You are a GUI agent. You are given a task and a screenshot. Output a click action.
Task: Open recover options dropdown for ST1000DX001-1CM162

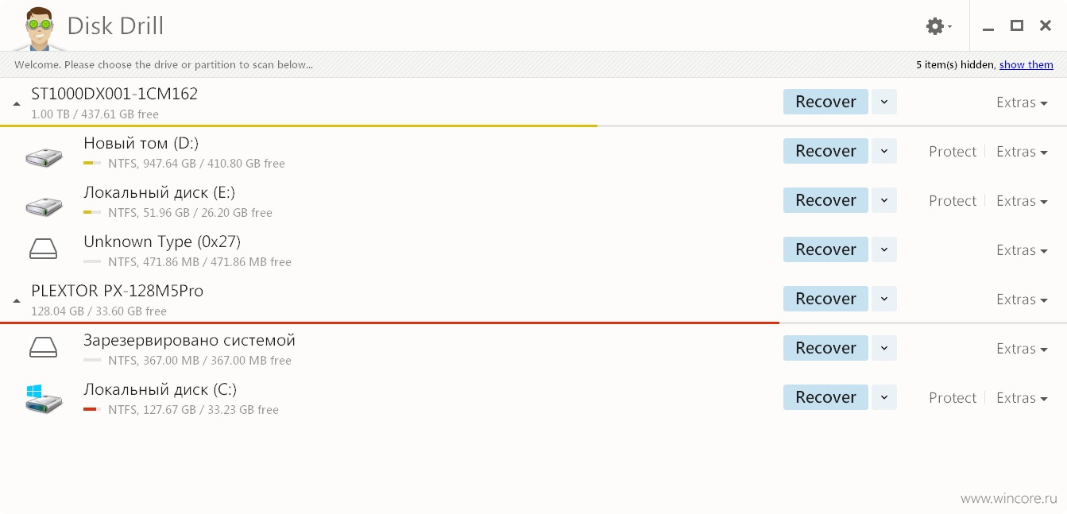884,102
